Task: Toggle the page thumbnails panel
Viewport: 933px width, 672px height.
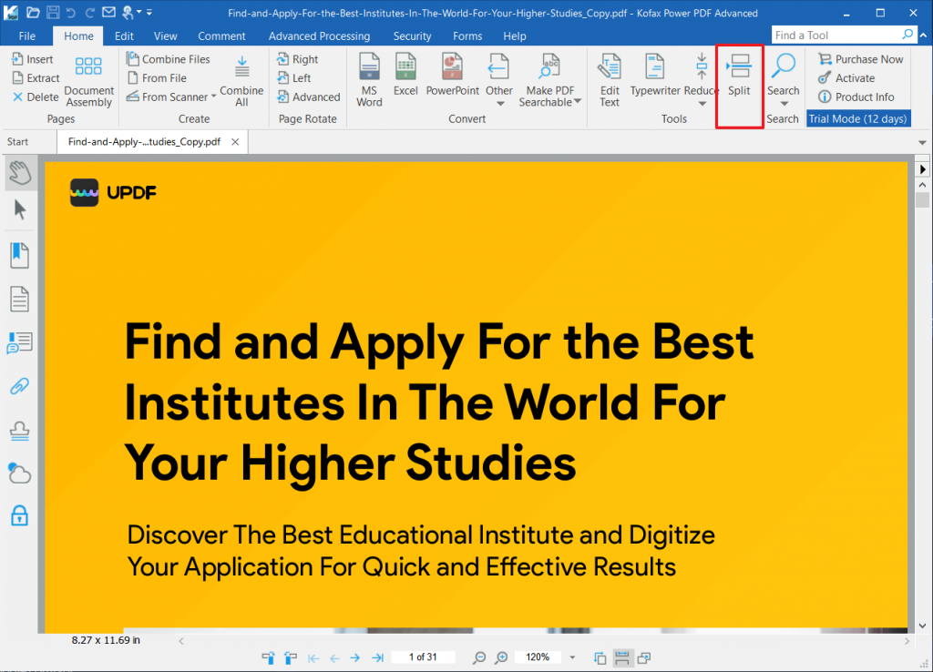Action: click(x=19, y=299)
